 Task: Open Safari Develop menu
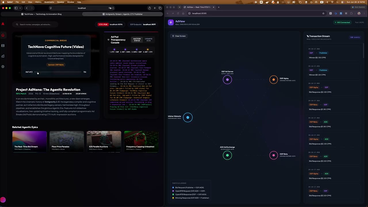point(60,2)
